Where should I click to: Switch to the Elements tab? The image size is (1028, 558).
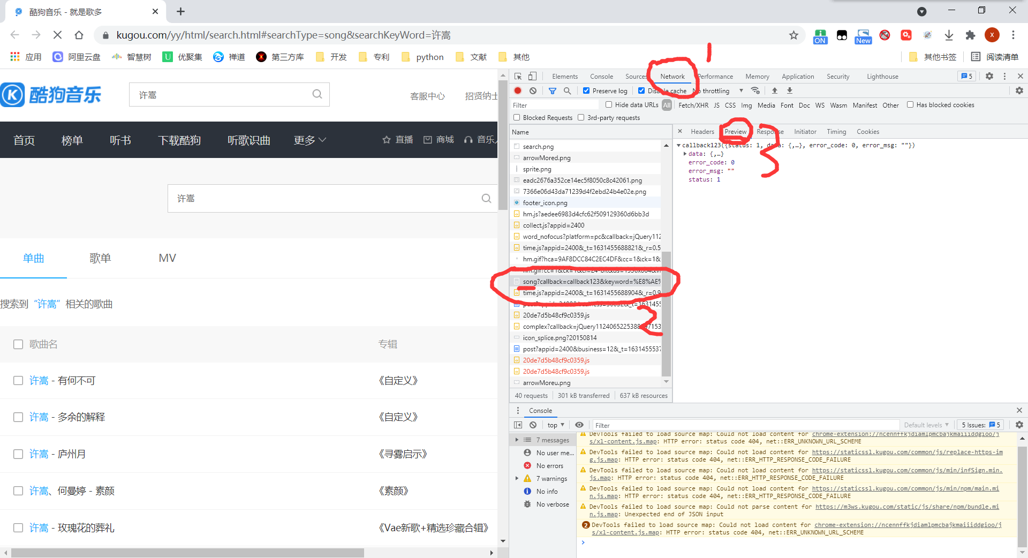click(x=565, y=76)
